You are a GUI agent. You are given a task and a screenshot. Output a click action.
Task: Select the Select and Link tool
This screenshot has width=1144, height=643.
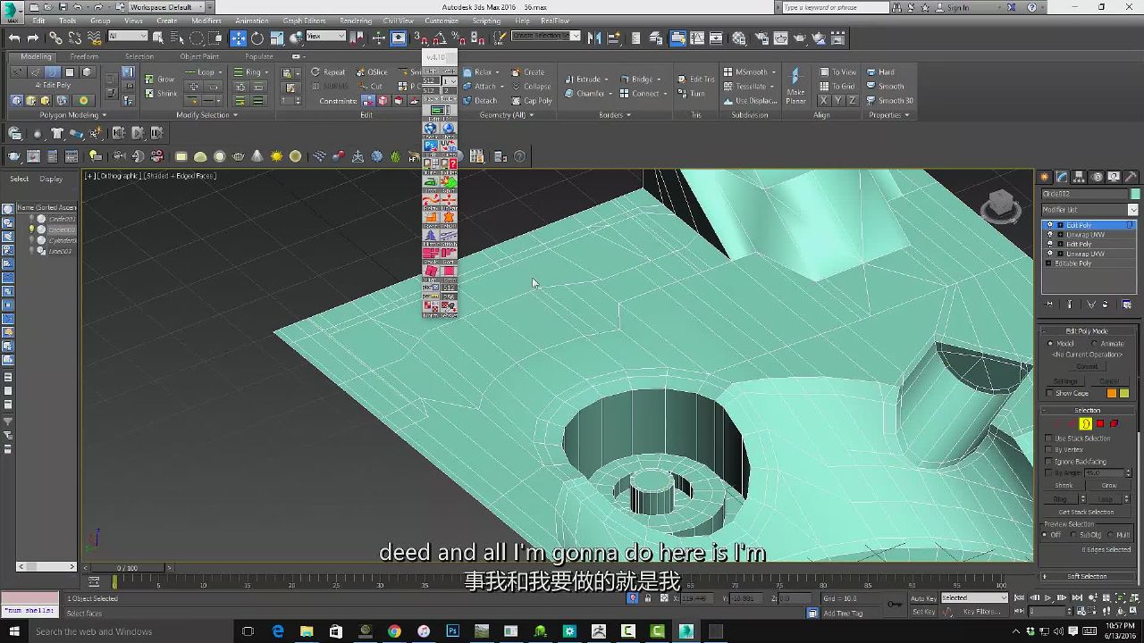(55, 38)
